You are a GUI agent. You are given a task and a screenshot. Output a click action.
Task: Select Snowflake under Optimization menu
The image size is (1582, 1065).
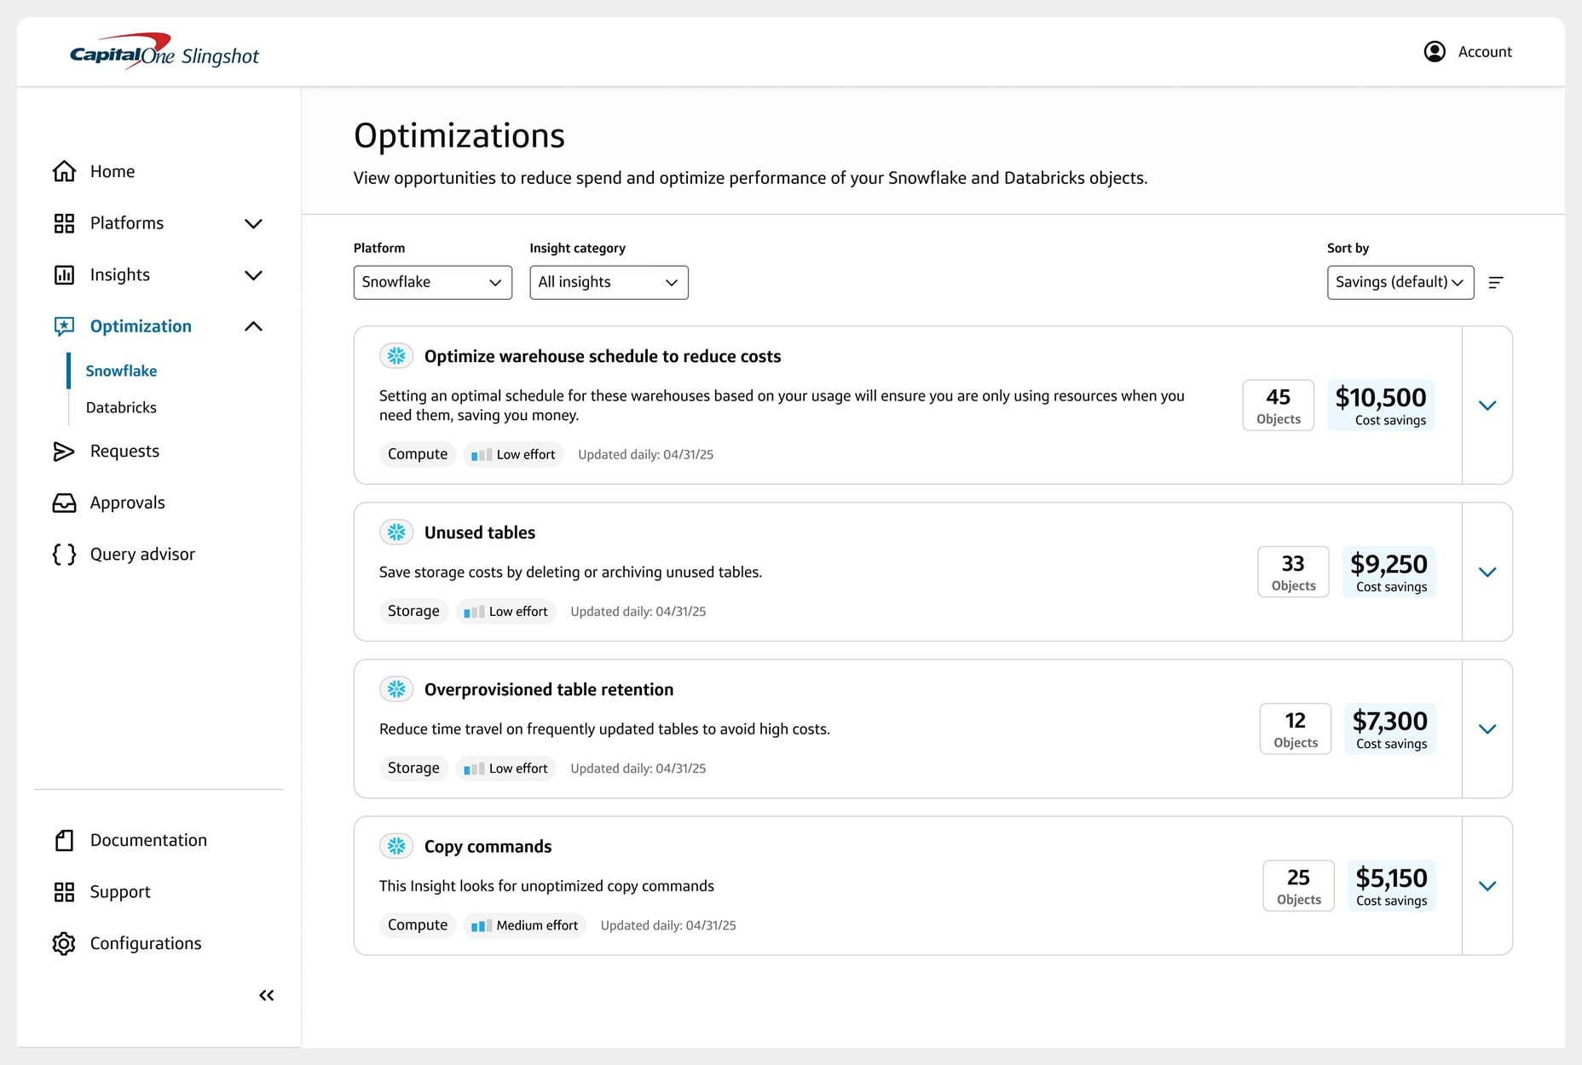click(x=120, y=371)
